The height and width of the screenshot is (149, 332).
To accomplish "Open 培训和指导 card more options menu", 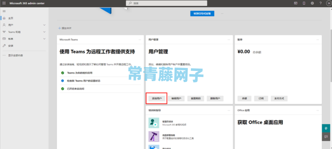I will tap(229, 110).
